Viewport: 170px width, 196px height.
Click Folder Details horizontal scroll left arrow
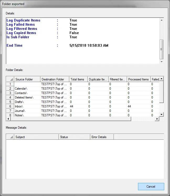point(8,119)
